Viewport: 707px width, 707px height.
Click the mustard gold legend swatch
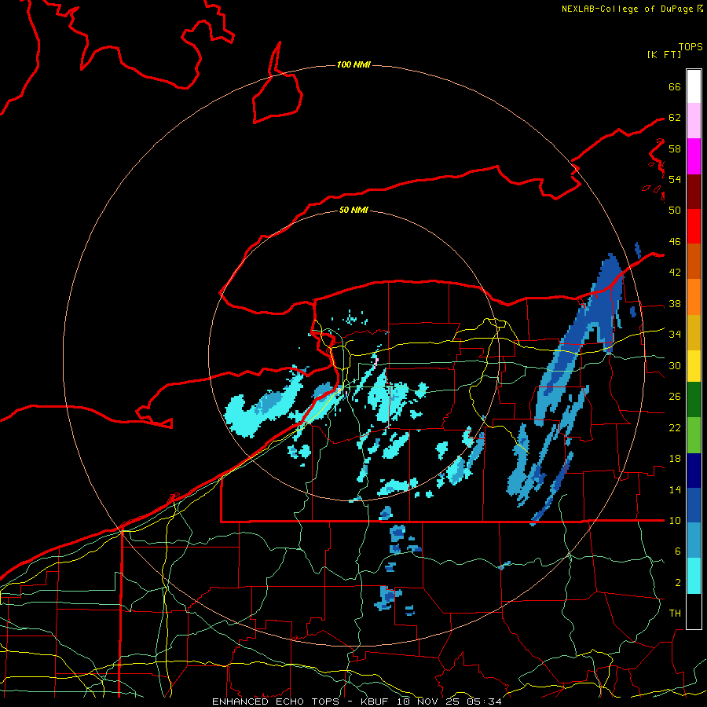click(x=694, y=332)
